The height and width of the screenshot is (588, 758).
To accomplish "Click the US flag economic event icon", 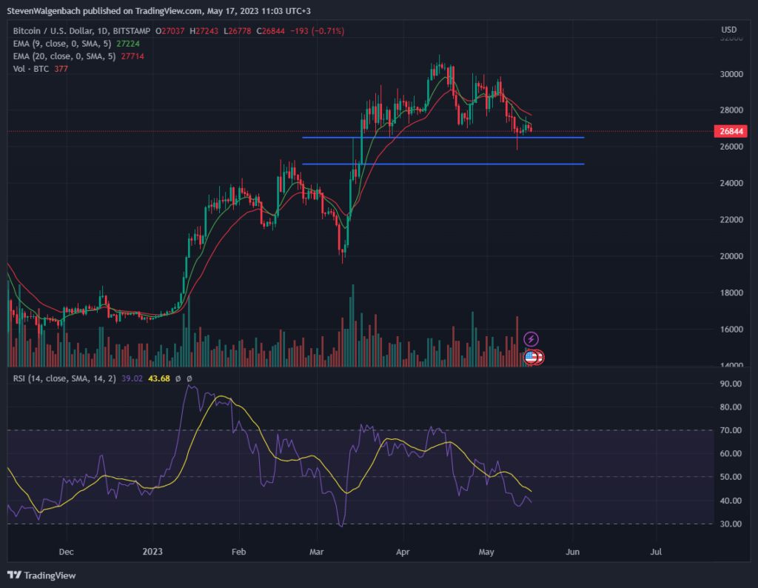I will (531, 358).
